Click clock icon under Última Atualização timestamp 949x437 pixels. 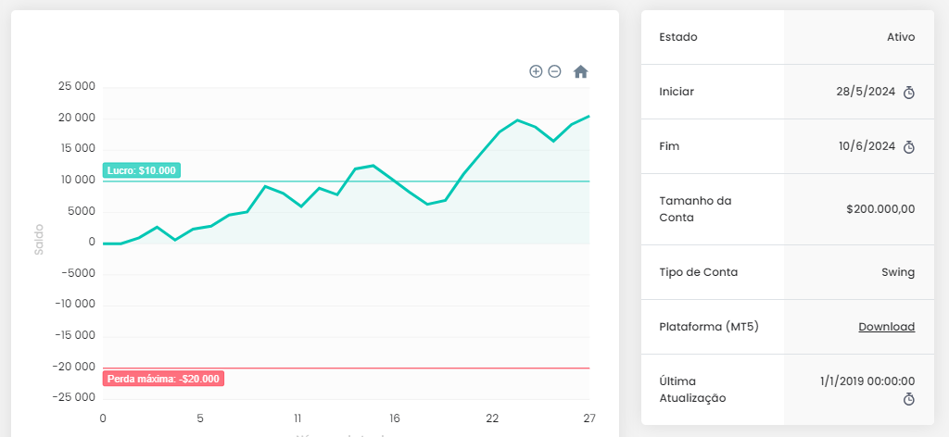pyautogui.click(x=909, y=399)
